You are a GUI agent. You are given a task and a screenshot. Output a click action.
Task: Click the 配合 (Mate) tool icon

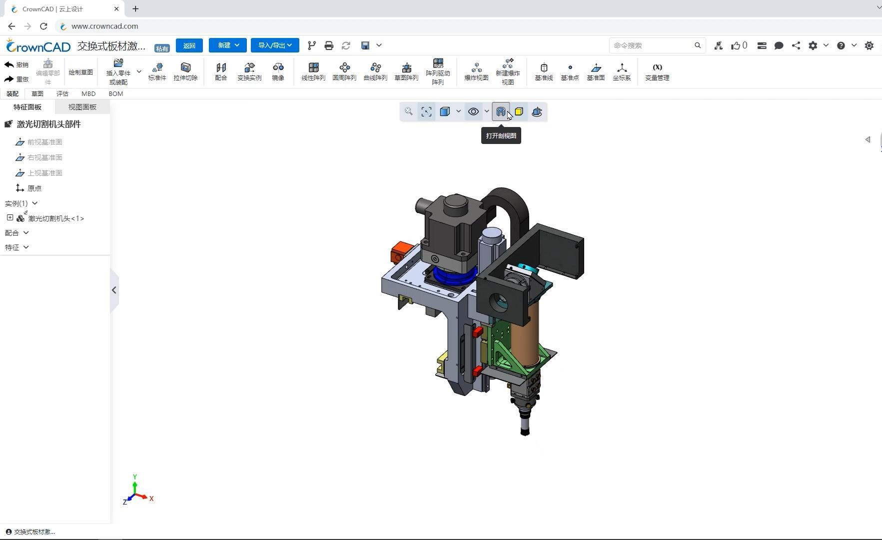point(221,71)
